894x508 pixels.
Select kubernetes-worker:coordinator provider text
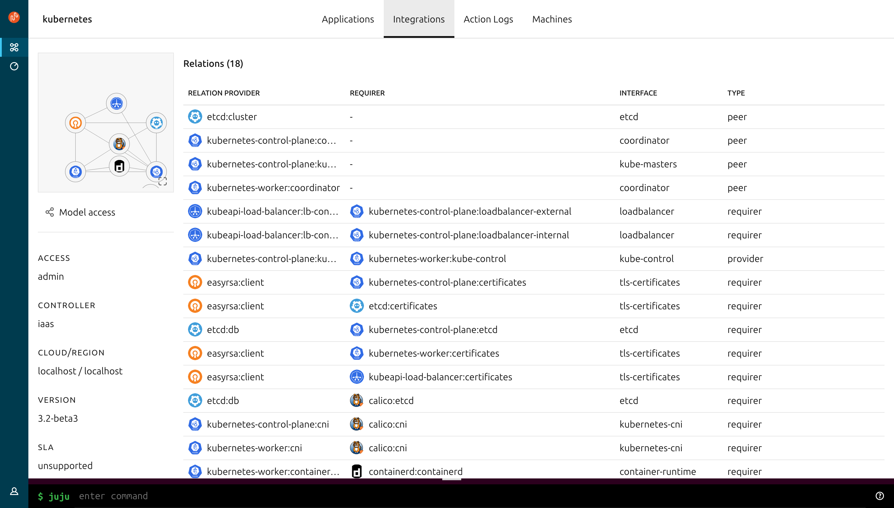click(x=273, y=188)
